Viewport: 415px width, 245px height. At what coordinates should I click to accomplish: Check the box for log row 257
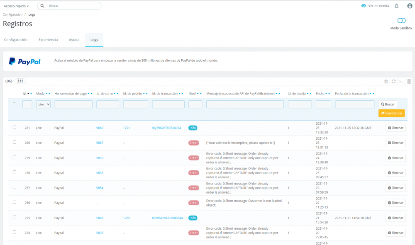(x=15, y=187)
